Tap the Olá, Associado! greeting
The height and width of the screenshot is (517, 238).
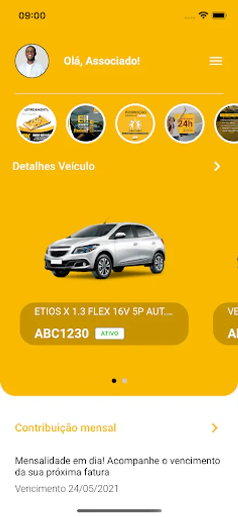coord(102,61)
